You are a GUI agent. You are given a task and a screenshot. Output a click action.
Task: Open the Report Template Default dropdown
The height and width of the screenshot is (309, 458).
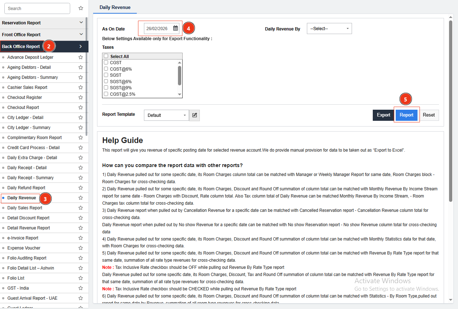[167, 115]
